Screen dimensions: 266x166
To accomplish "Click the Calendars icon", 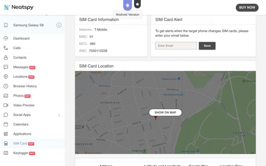I will tap(6, 124).
